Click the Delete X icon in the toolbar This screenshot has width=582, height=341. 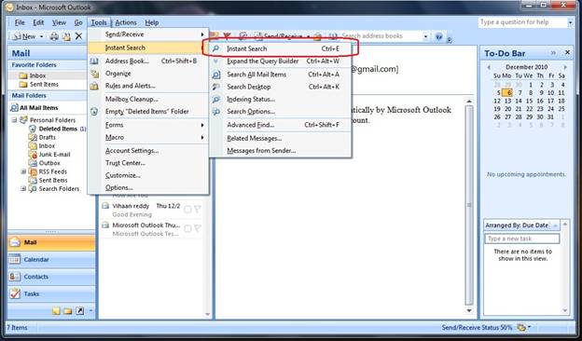[78, 36]
